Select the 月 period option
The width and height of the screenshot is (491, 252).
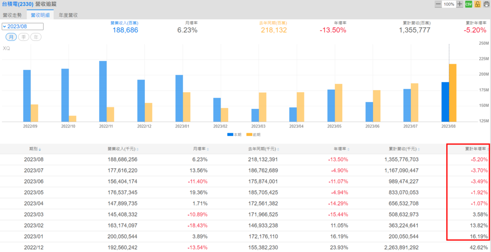[12, 37]
